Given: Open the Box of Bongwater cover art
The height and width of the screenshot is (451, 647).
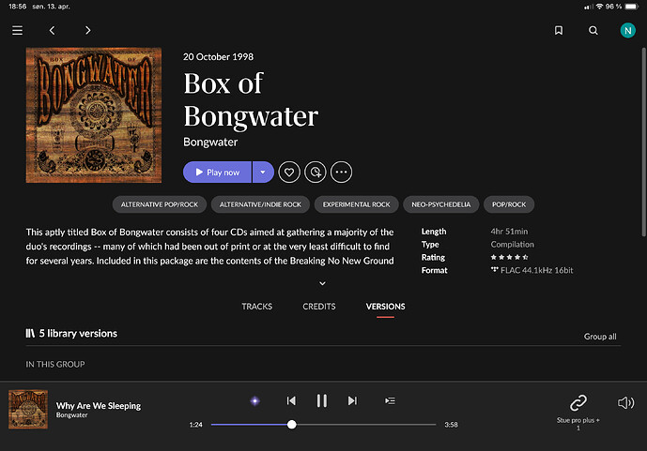Looking at the screenshot, I should coord(94,115).
